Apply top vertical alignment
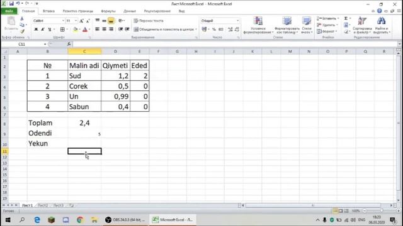Viewport: 403px width, 226px height. coord(98,20)
